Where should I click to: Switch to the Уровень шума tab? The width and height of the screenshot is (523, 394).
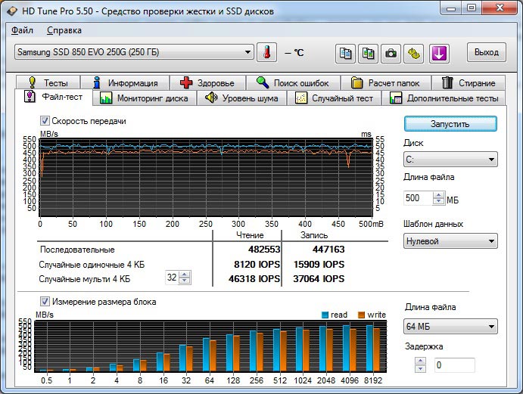point(242,98)
